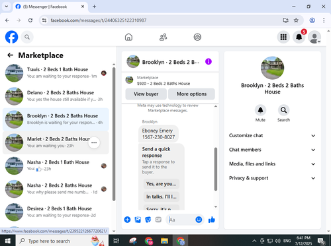Click the install app icon in address bar
This screenshot has width=331, height=246.
(286, 20)
